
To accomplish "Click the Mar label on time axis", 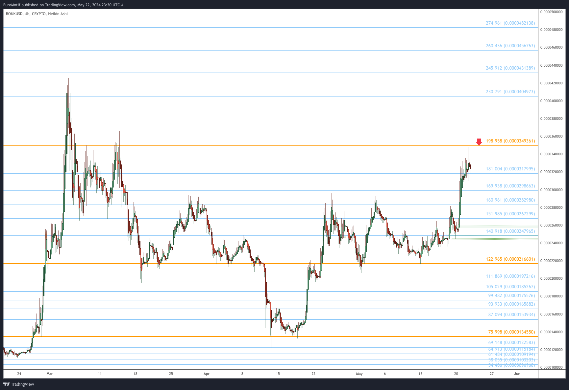I will (x=50, y=374).
